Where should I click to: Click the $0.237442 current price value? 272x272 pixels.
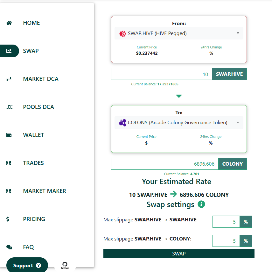(147, 53)
